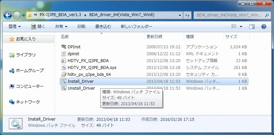Select コンピューター in navigation pane
274x135 pixels.
tap(30, 86)
